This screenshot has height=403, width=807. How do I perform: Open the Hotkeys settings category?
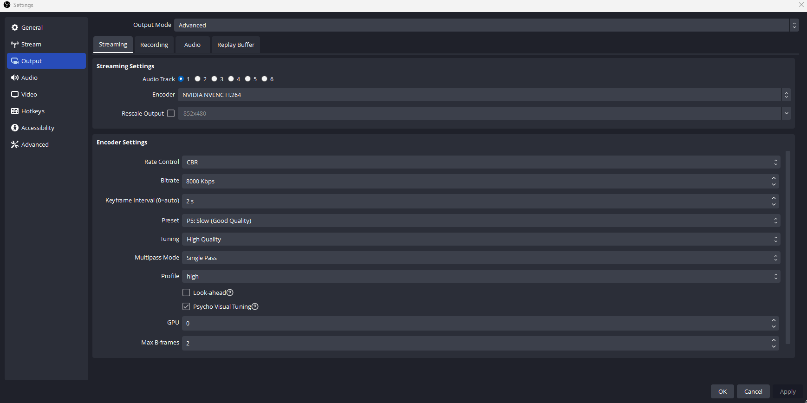(x=46, y=111)
